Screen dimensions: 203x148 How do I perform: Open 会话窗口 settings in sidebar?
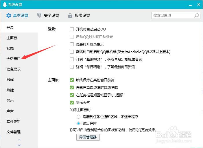[x=19, y=59]
